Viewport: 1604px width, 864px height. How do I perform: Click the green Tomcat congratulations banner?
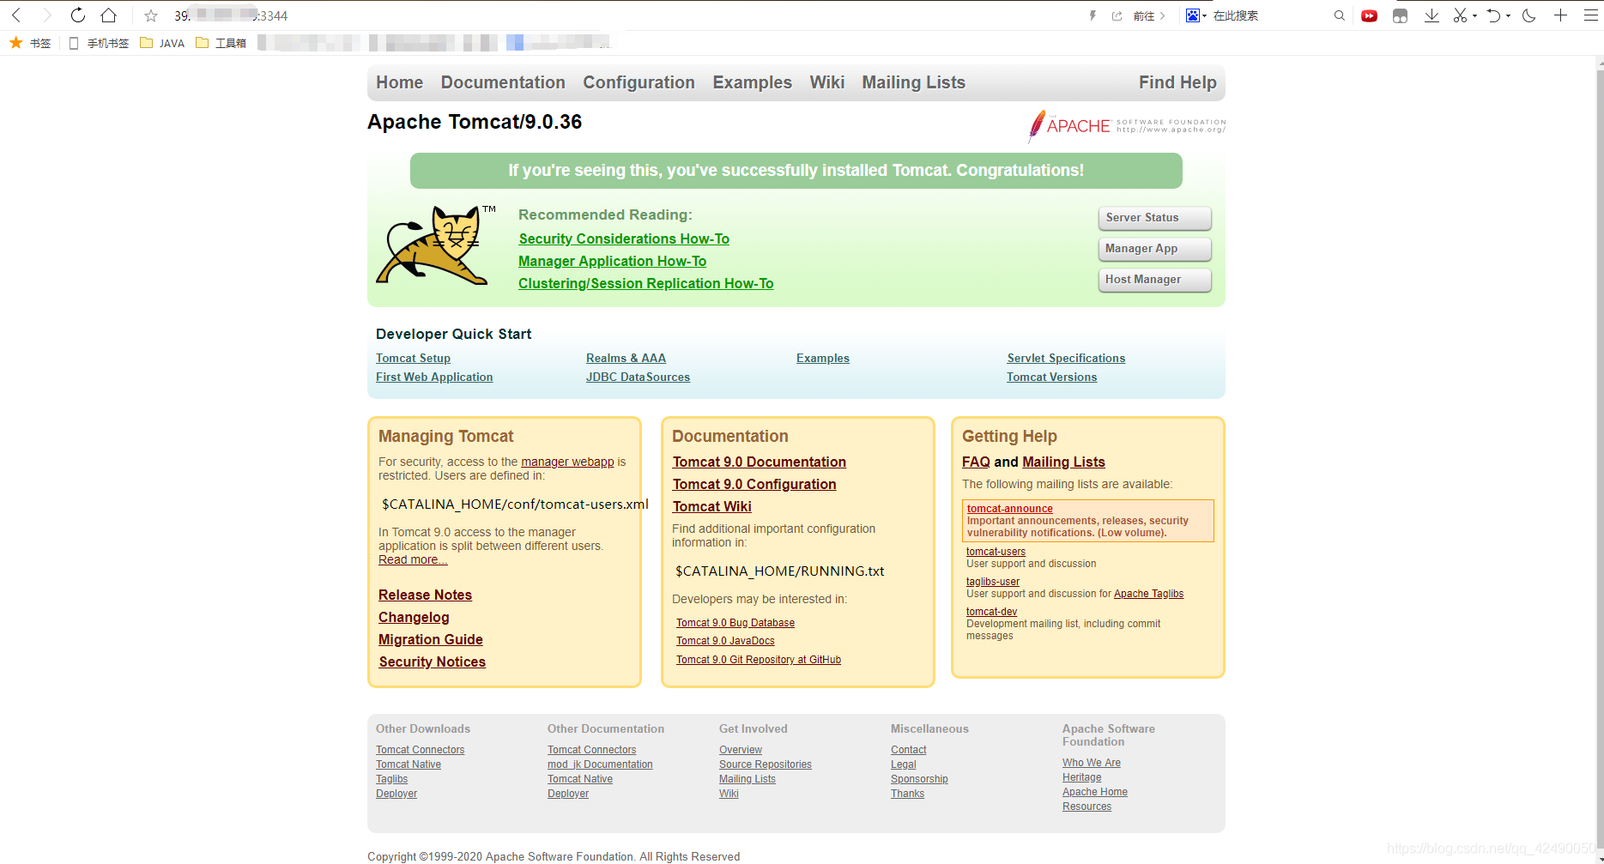(x=796, y=170)
